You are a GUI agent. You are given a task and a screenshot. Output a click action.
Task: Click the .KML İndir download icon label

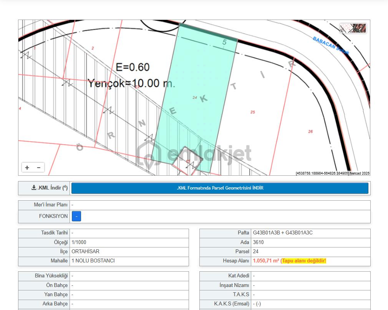pyautogui.click(x=50, y=188)
